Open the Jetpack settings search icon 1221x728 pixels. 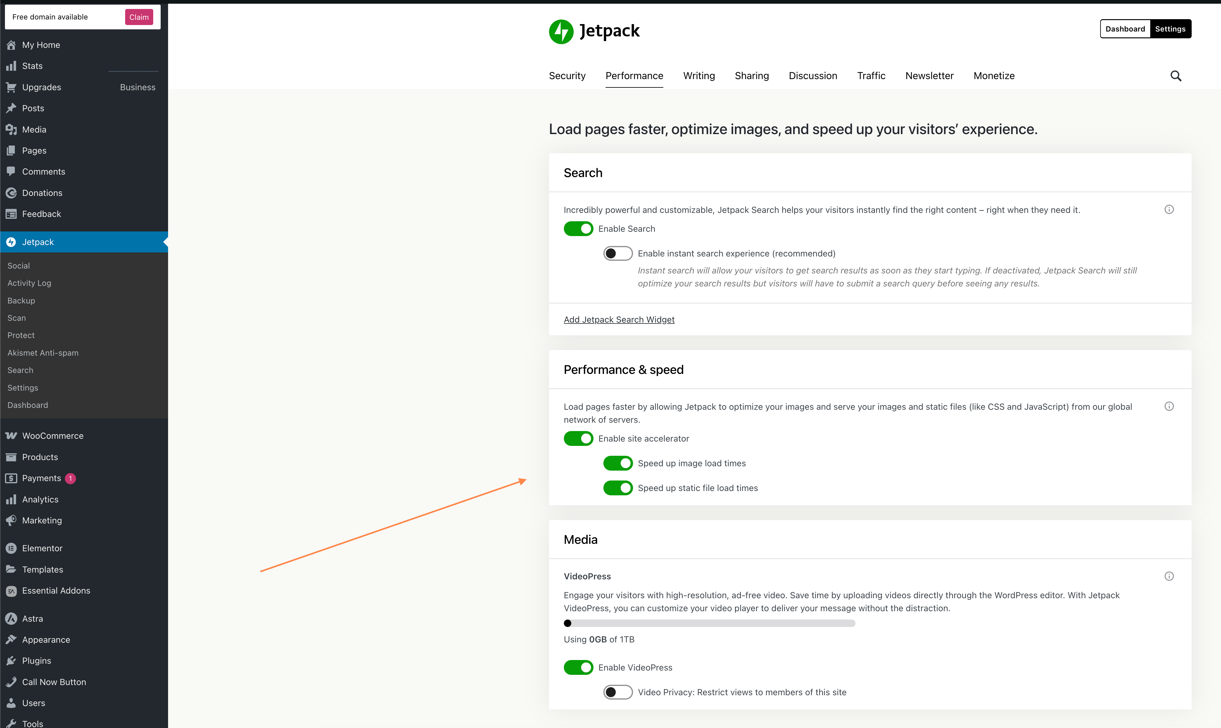point(1175,76)
